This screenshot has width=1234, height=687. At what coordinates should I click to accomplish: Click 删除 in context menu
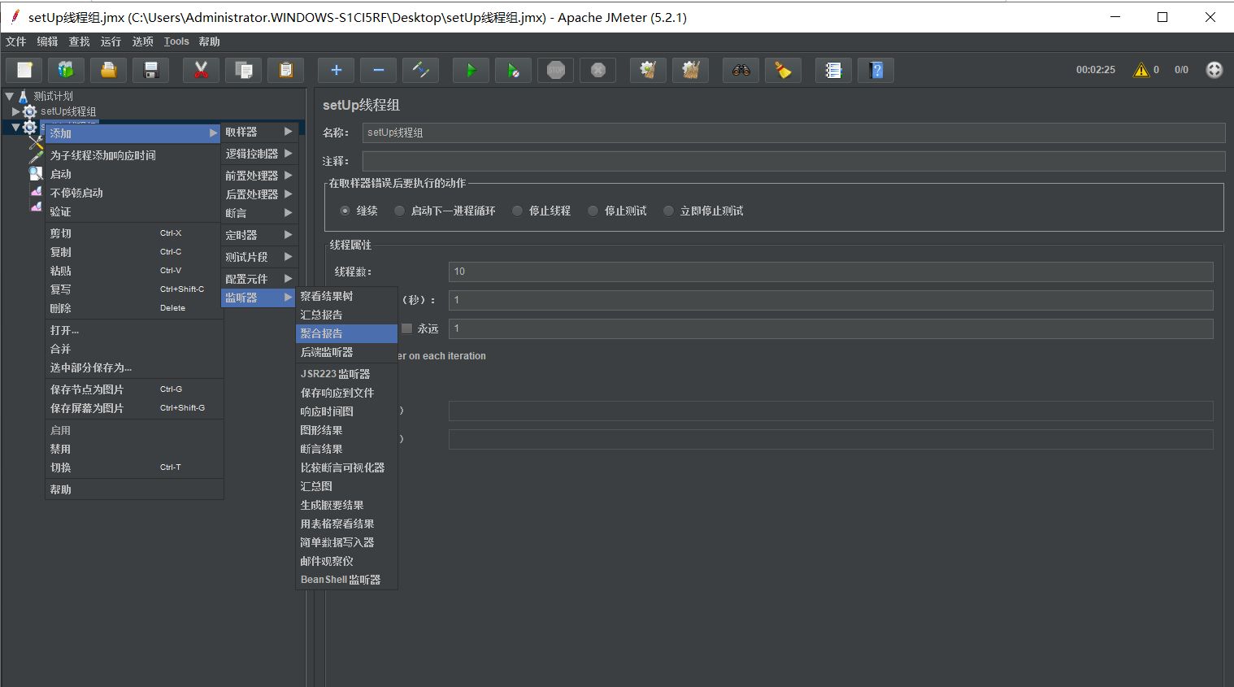pos(133,308)
